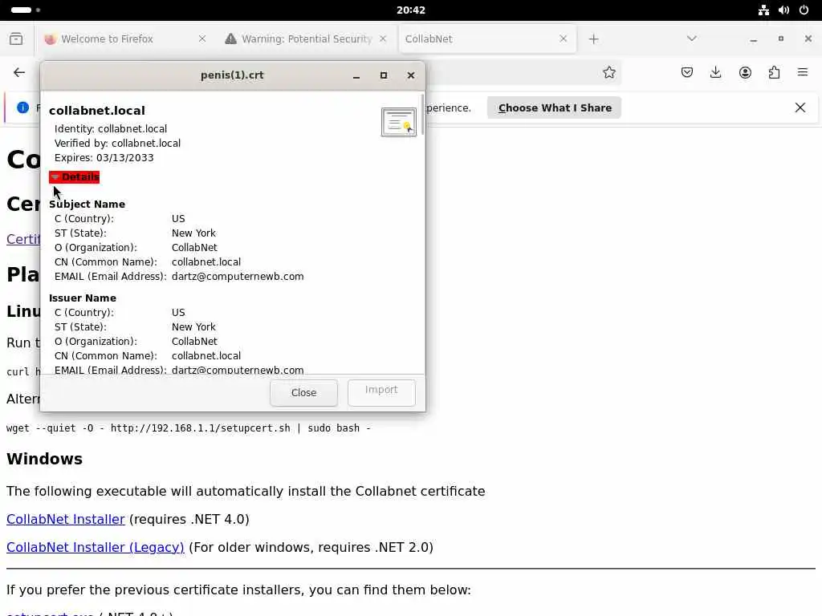Close the Welcome to Firefox tab

[202, 38]
